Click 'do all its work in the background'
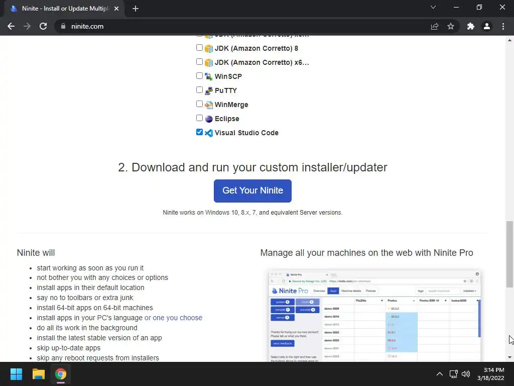 (x=87, y=328)
